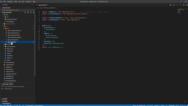Collapse the Open Editors section

click(1, 8)
